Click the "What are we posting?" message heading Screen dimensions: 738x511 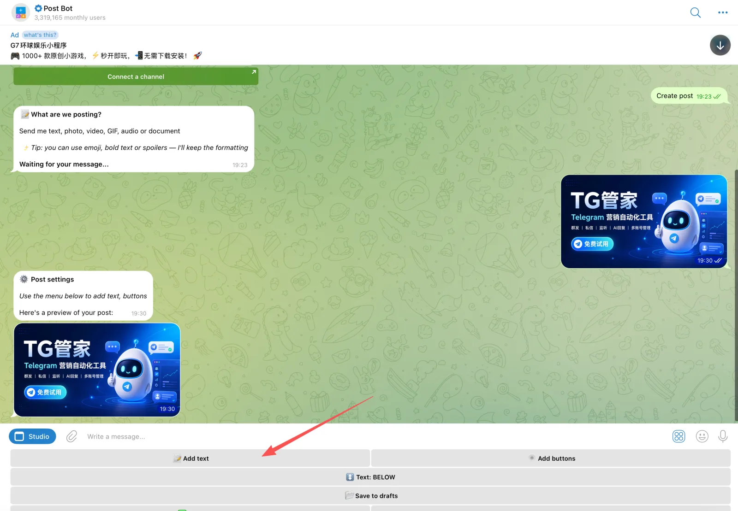click(x=66, y=114)
